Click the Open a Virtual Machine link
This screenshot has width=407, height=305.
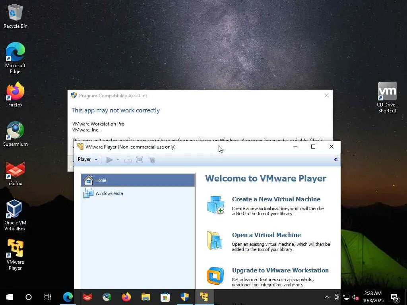click(266, 235)
